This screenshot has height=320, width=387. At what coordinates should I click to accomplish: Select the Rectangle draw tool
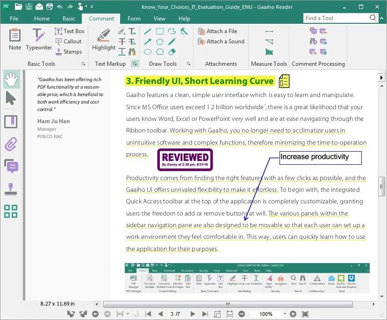(159, 31)
